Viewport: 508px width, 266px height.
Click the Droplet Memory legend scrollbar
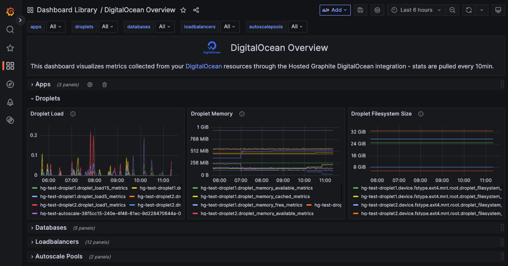click(341, 192)
